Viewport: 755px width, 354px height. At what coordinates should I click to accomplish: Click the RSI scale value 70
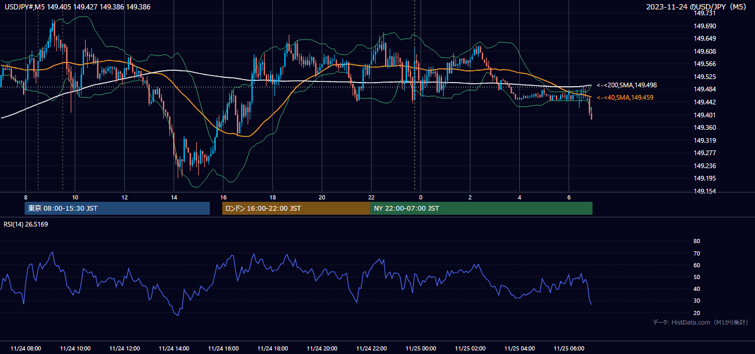coord(697,253)
